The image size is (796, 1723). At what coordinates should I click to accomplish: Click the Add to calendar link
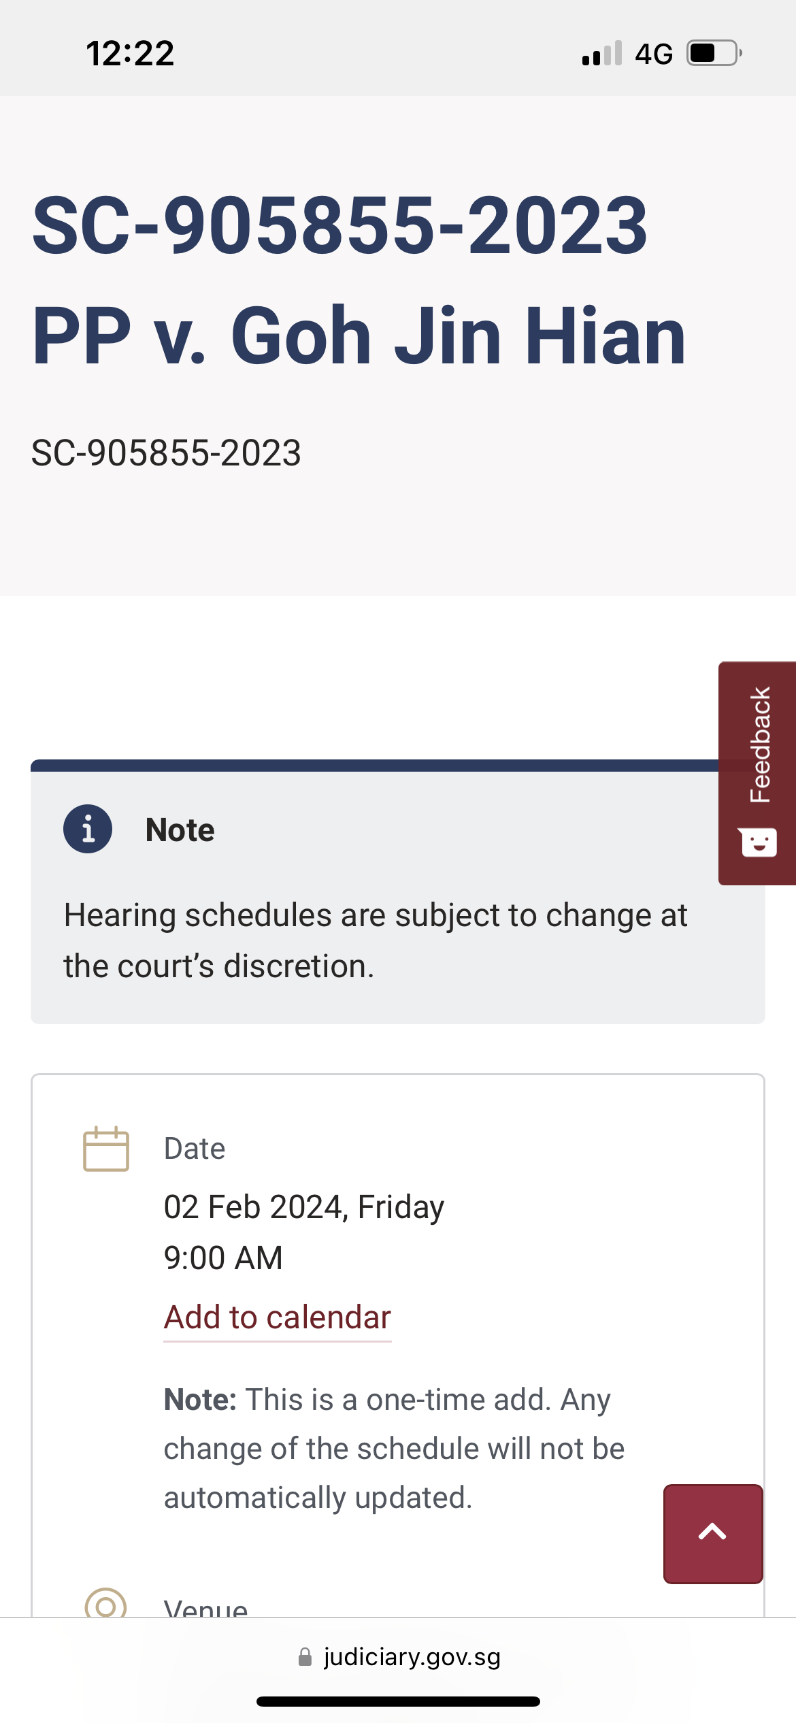click(277, 1317)
